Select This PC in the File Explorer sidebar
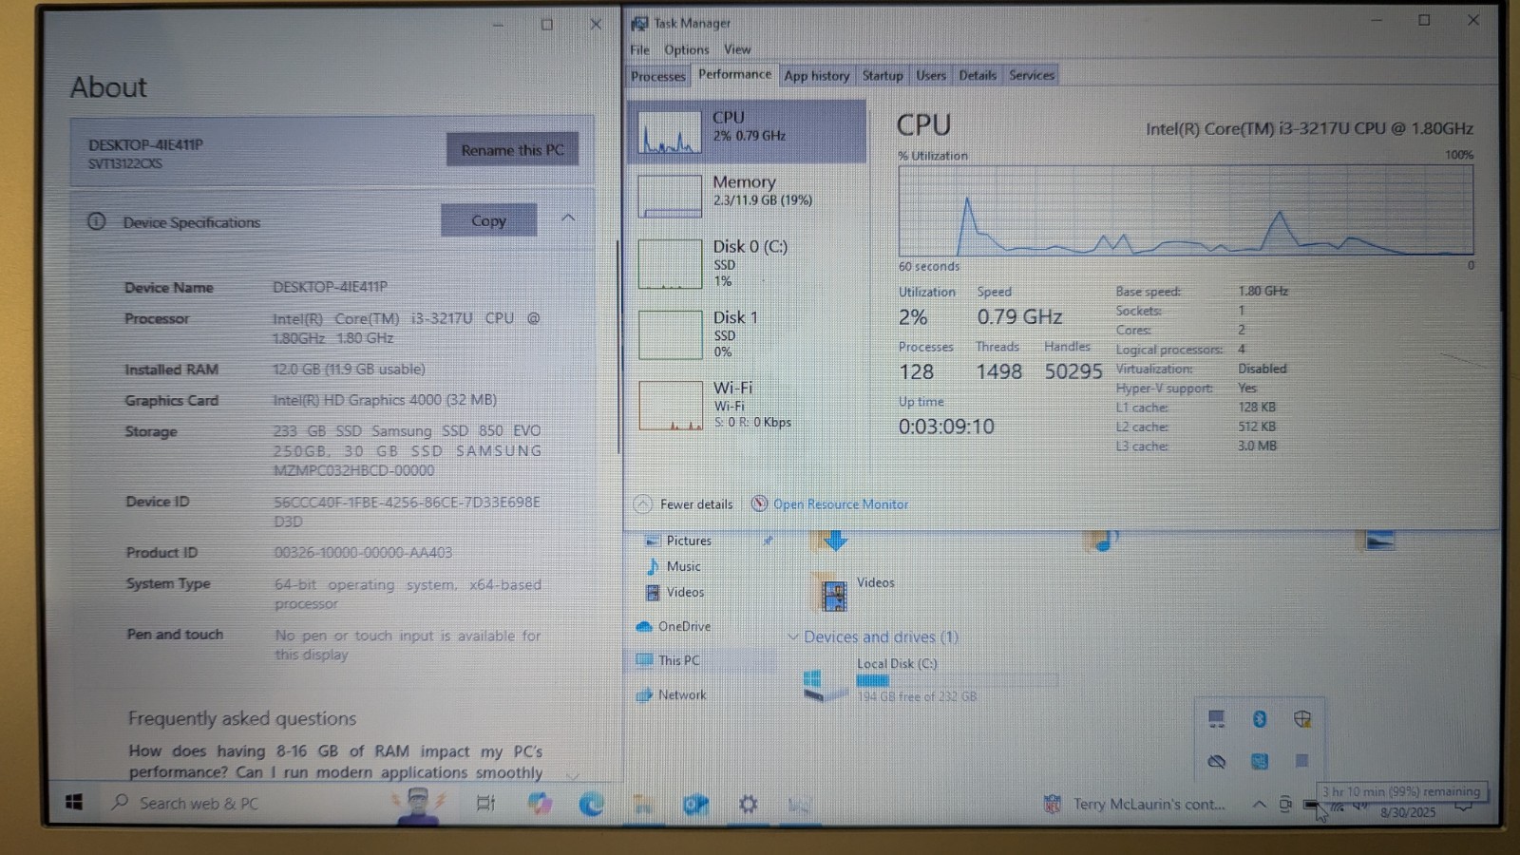This screenshot has width=1520, height=855. pos(678,660)
